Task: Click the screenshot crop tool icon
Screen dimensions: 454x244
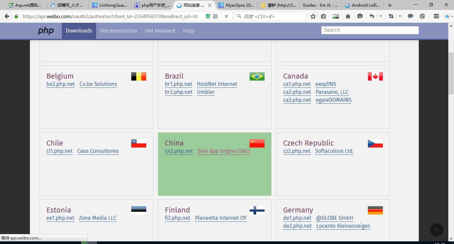Action: (x=391, y=16)
